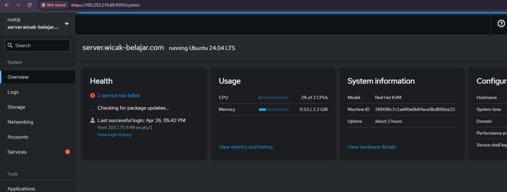The height and width of the screenshot is (192, 507).
Task: Go back with browser back arrow
Action: 7,5
